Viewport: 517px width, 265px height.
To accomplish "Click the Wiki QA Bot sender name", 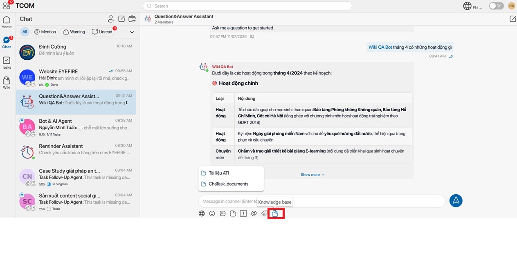I will click(223, 67).
